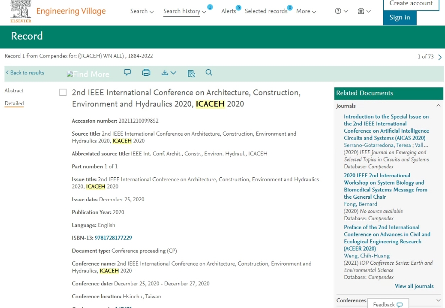This screenshot has height=308, width=445.
Task: Click the Search history count badge
Action: tap(210, 7)
